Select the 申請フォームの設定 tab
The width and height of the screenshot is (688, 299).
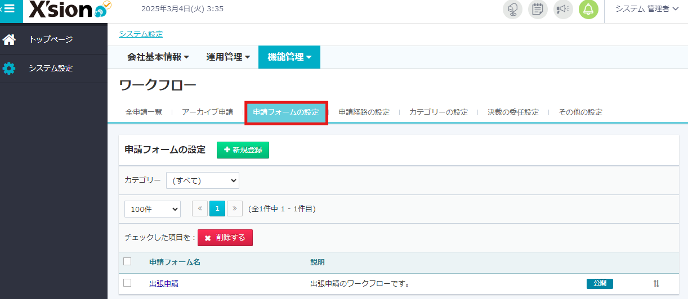[286, 112]
